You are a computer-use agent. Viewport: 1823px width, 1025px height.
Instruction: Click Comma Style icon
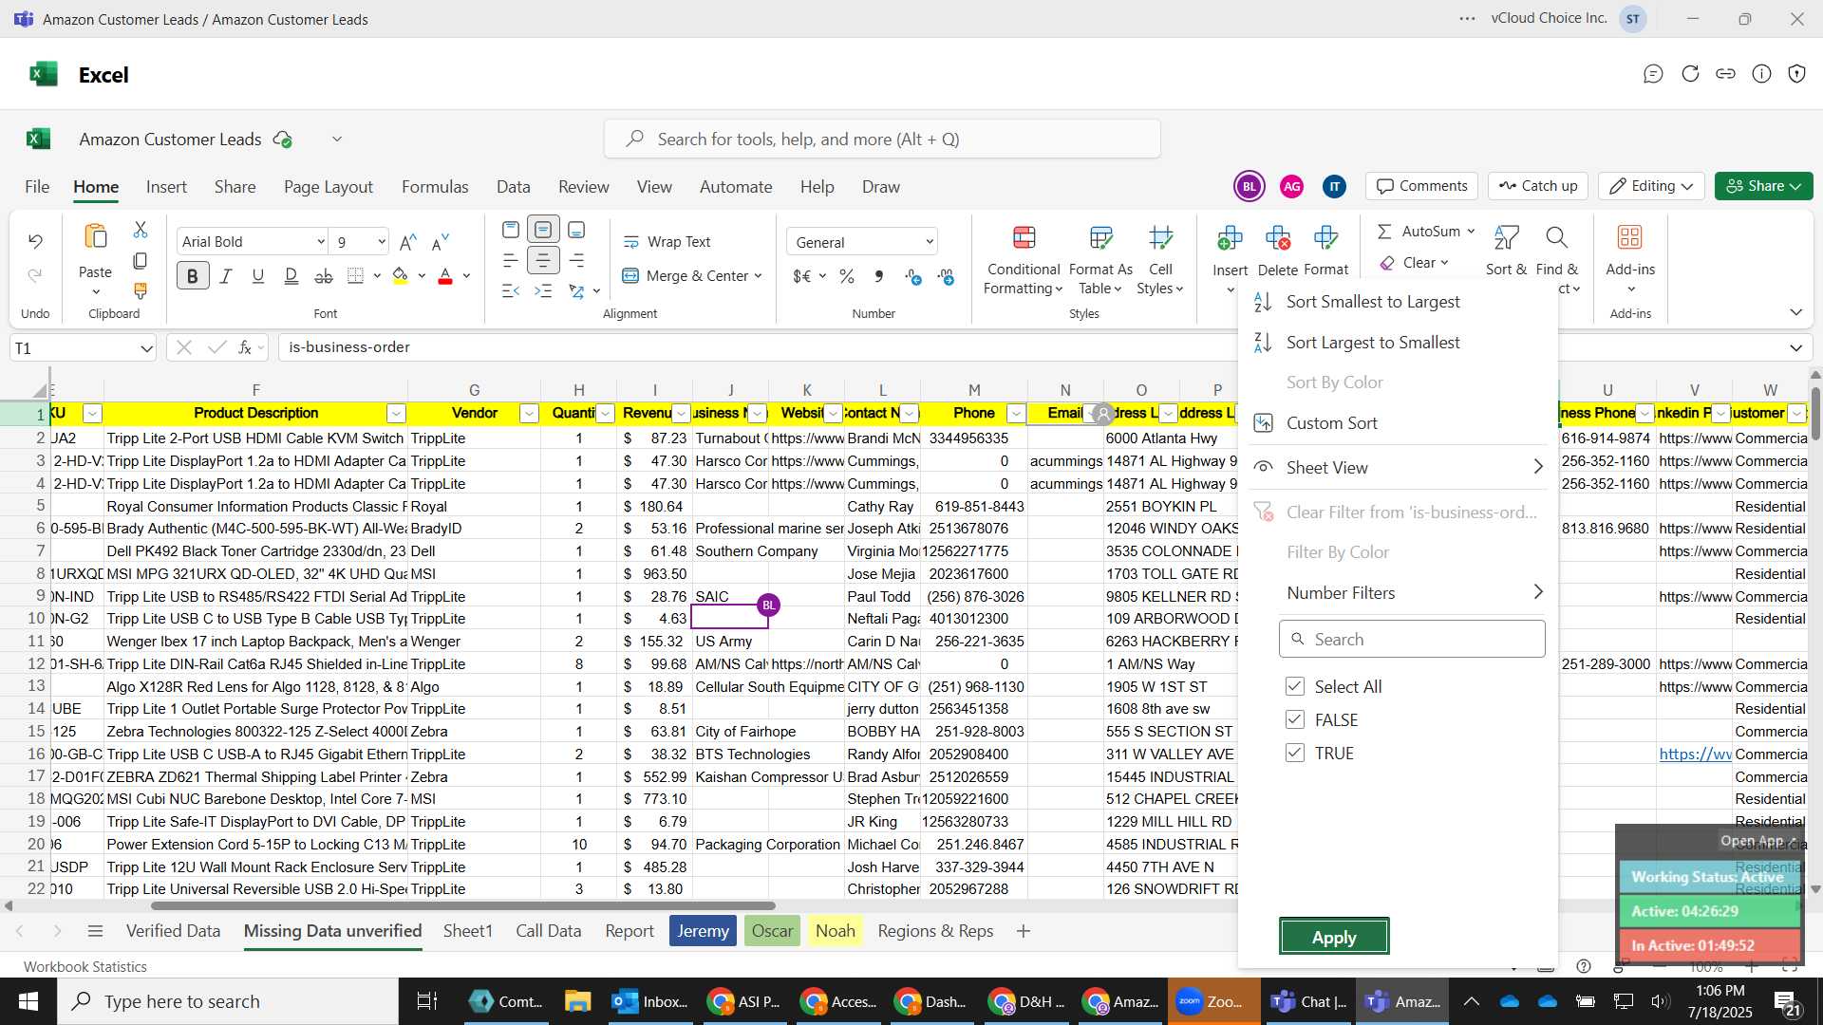[x=879, y=276]
